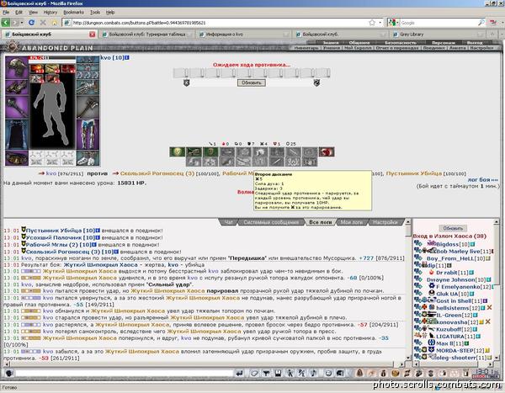505x393 pixels.
Task: Use the red skill icon at row end
Action: coord(327,151)
